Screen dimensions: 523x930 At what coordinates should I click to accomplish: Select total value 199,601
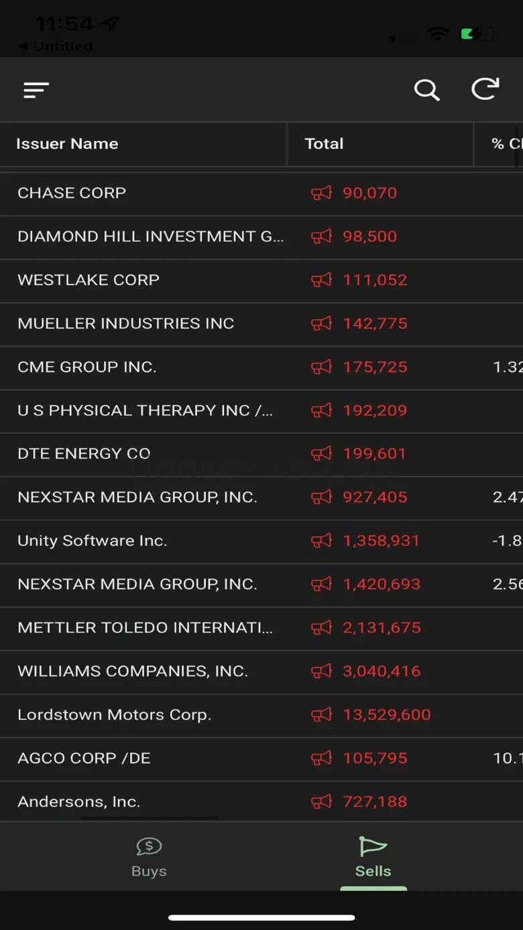374,454
